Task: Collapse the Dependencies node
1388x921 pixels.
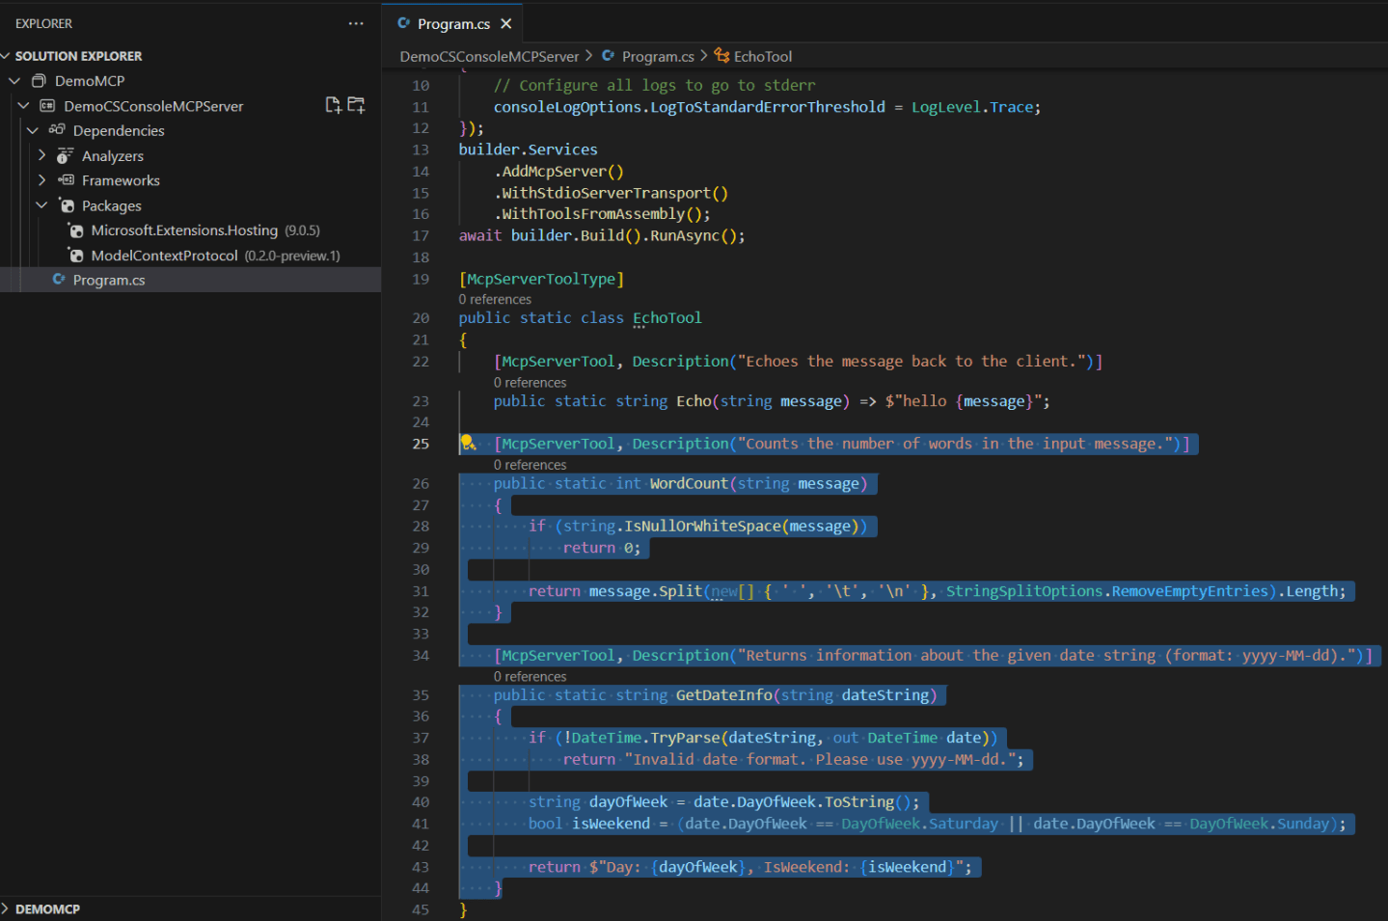Action: tap(32, 130)
